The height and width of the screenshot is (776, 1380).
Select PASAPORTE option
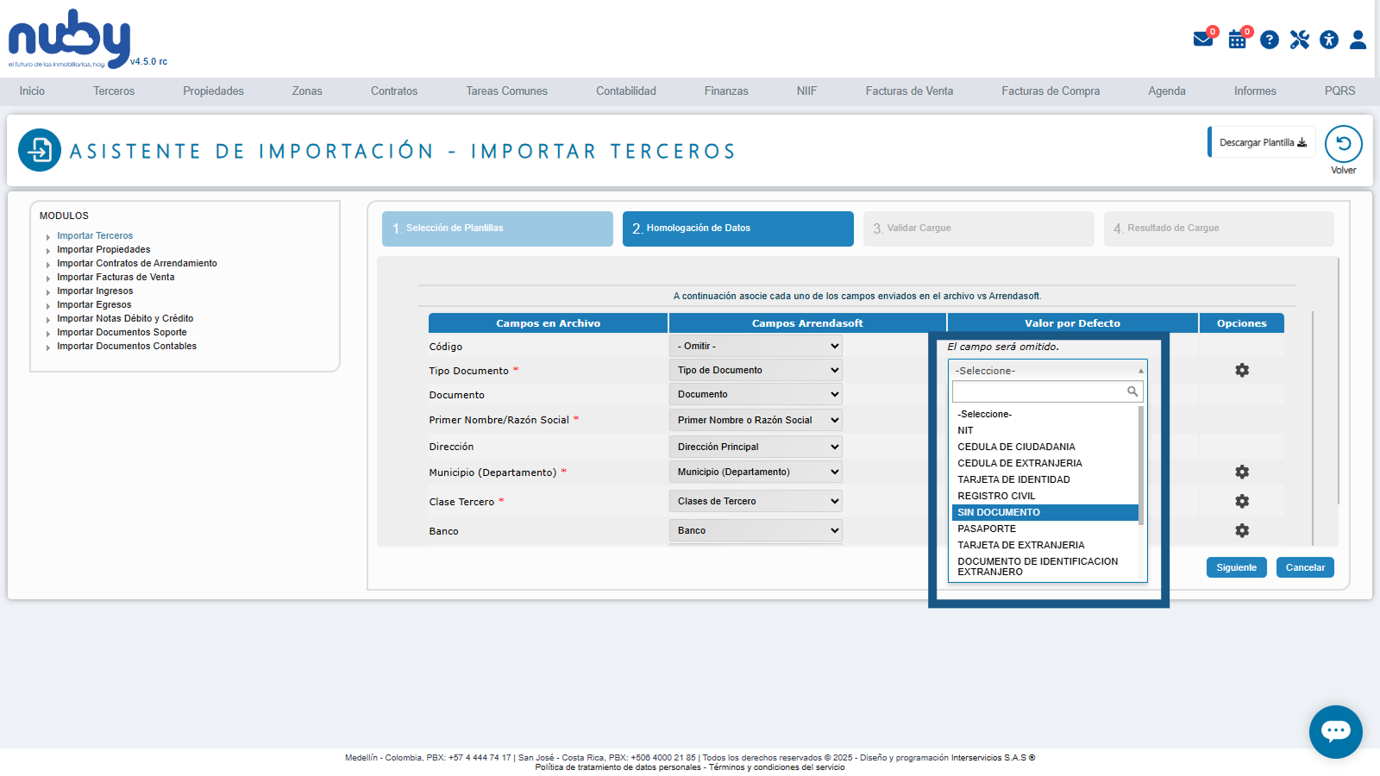pyautogui.click(x=1045, y=529)
